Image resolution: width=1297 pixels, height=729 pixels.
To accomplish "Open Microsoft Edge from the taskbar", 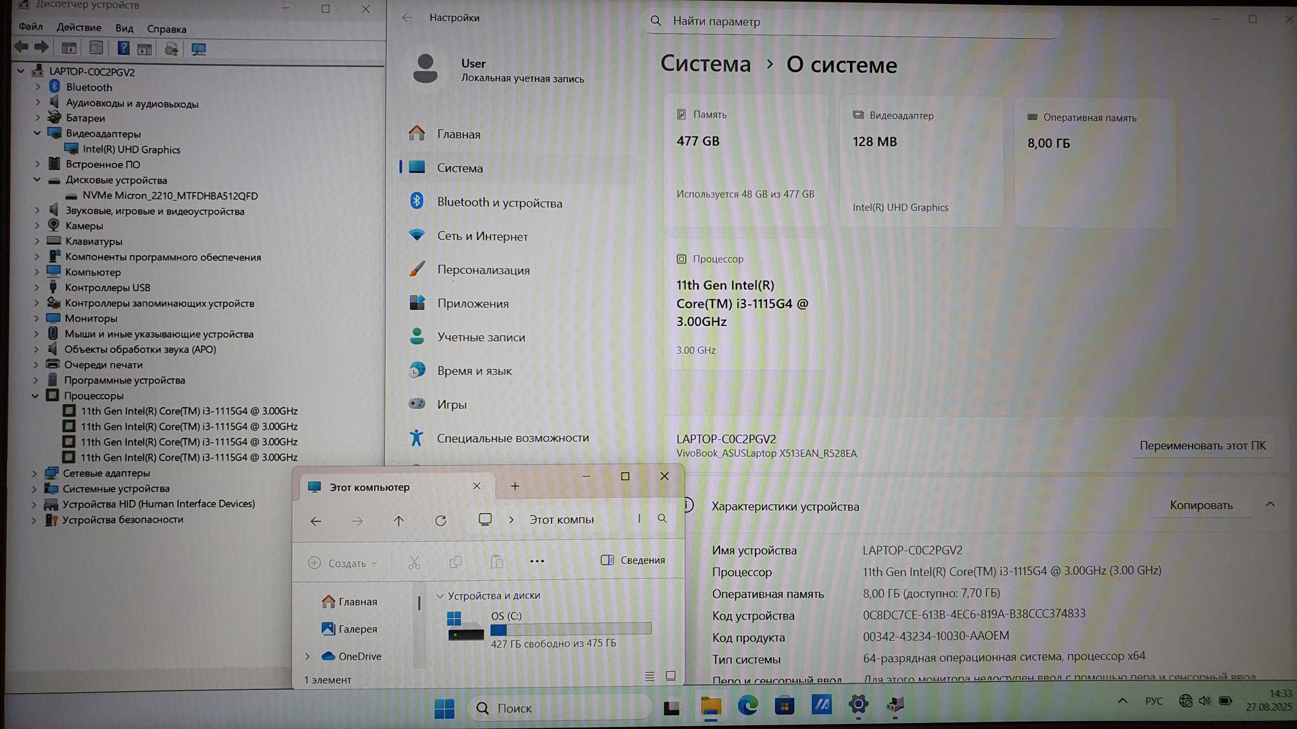I will (747, 706).
